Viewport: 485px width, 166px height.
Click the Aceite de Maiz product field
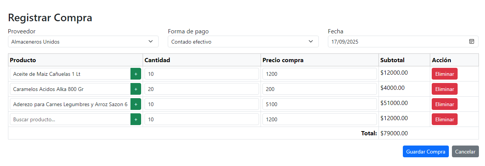[x=70, y=74]
